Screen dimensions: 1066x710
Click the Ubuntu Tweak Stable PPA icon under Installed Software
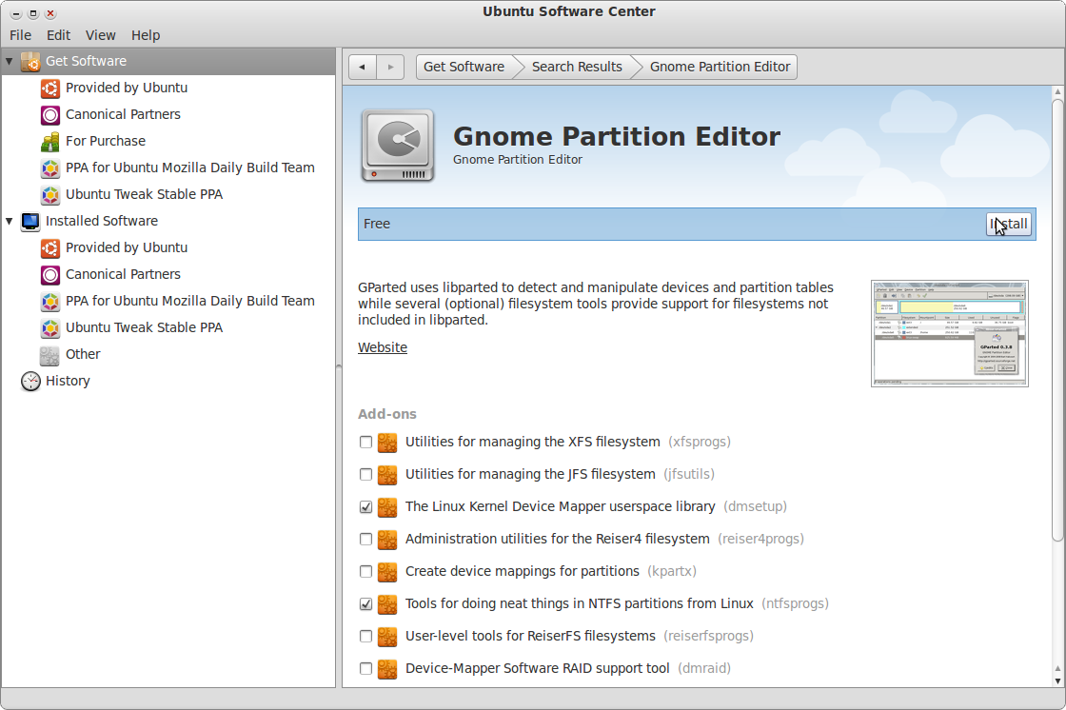(50, 327)
